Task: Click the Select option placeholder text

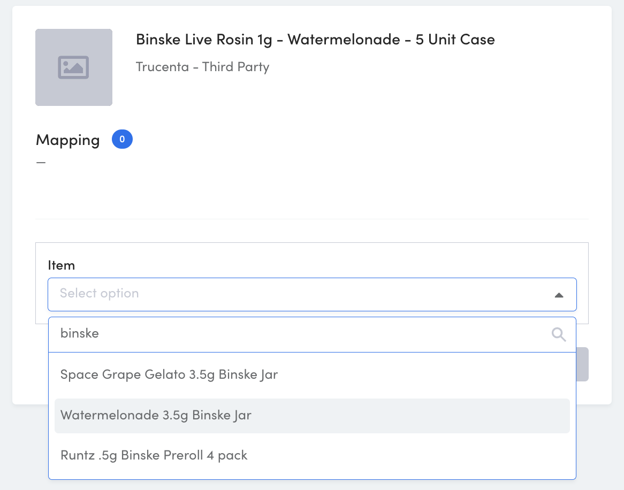Action: click(x=100, y=293)
